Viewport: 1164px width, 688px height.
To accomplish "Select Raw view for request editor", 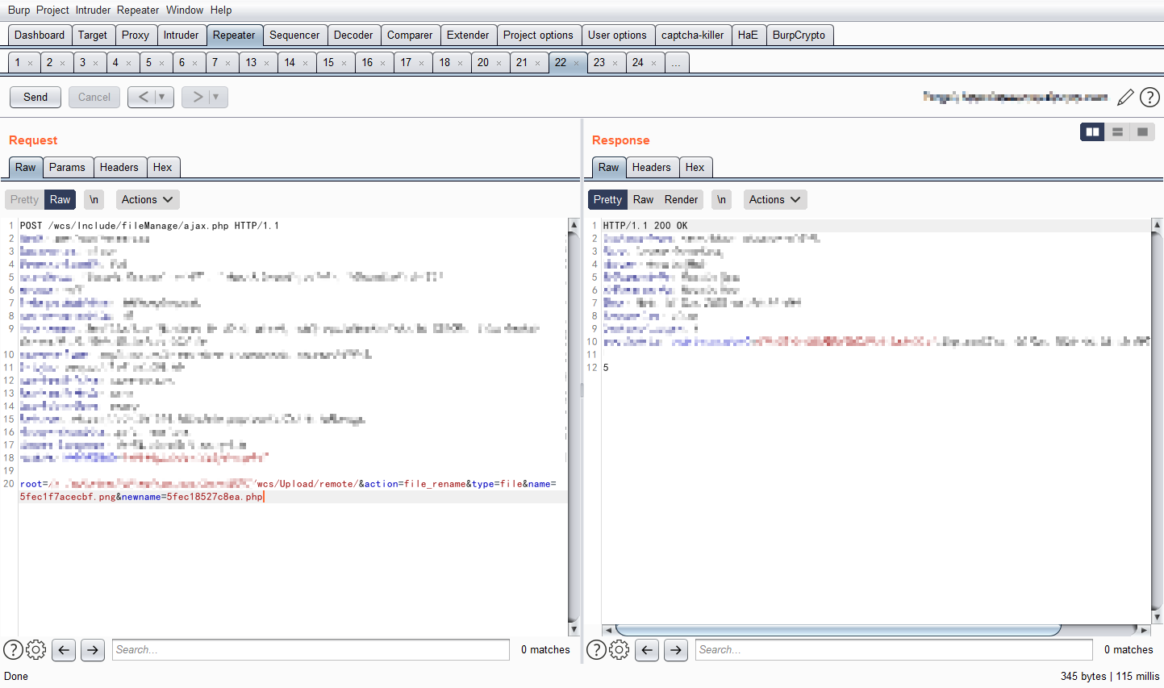I will pyautogui.click(x=60, y=199).
